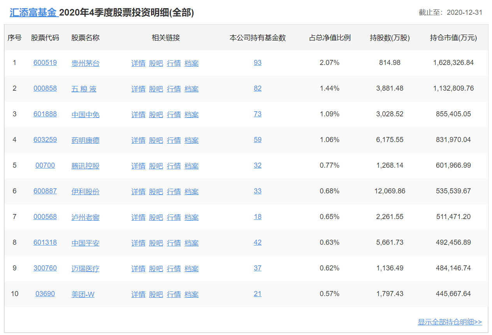
Task: Click 详情 in the 五粮液 row
Action: [138, 89]
